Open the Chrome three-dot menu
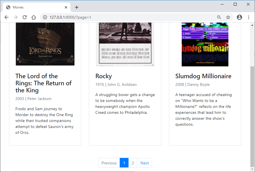Image resolution: width=255 pixels, height=172 pixels. (248, 17)
